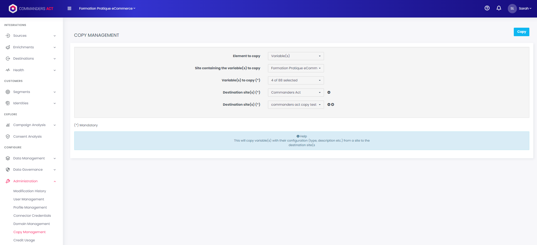This screenshot has width=537, height=245.
Task: Click the Commanders Act logo
Action: point(31,8)
